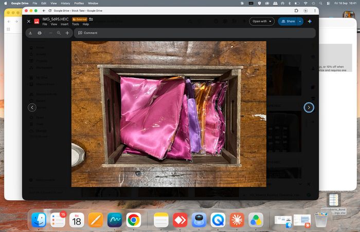360x232 pixels.
Task: Open the xlsx file on the desktop
Action: (x=334, y=201)
